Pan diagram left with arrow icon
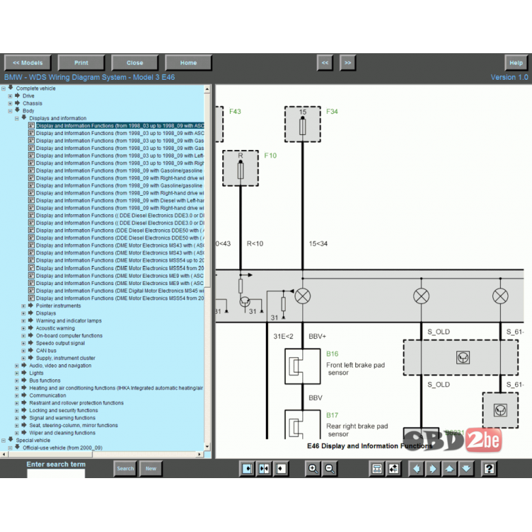 point(416,469)
